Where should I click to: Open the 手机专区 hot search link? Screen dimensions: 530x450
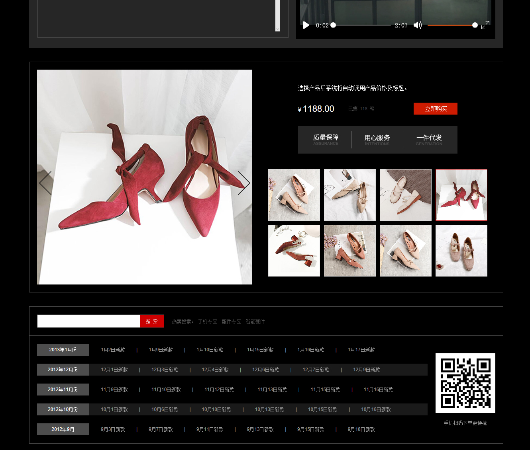point(207,321)
